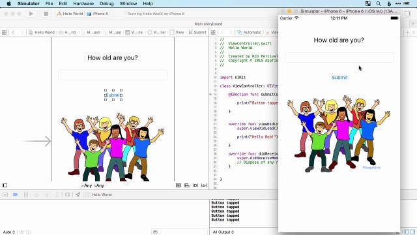Tap Submit in the iPhone simulator
Image resolution: width=417 pixels, height=235 pixels.
tap(339, 78)
